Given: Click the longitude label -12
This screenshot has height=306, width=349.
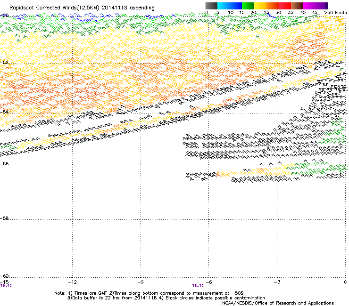Looking at the screenshot, I should click(x=72, y=282).
